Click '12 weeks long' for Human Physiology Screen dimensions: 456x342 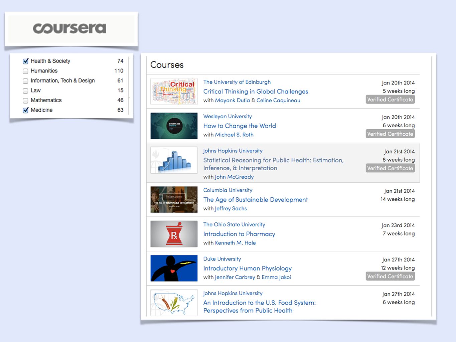click(398, 268)
